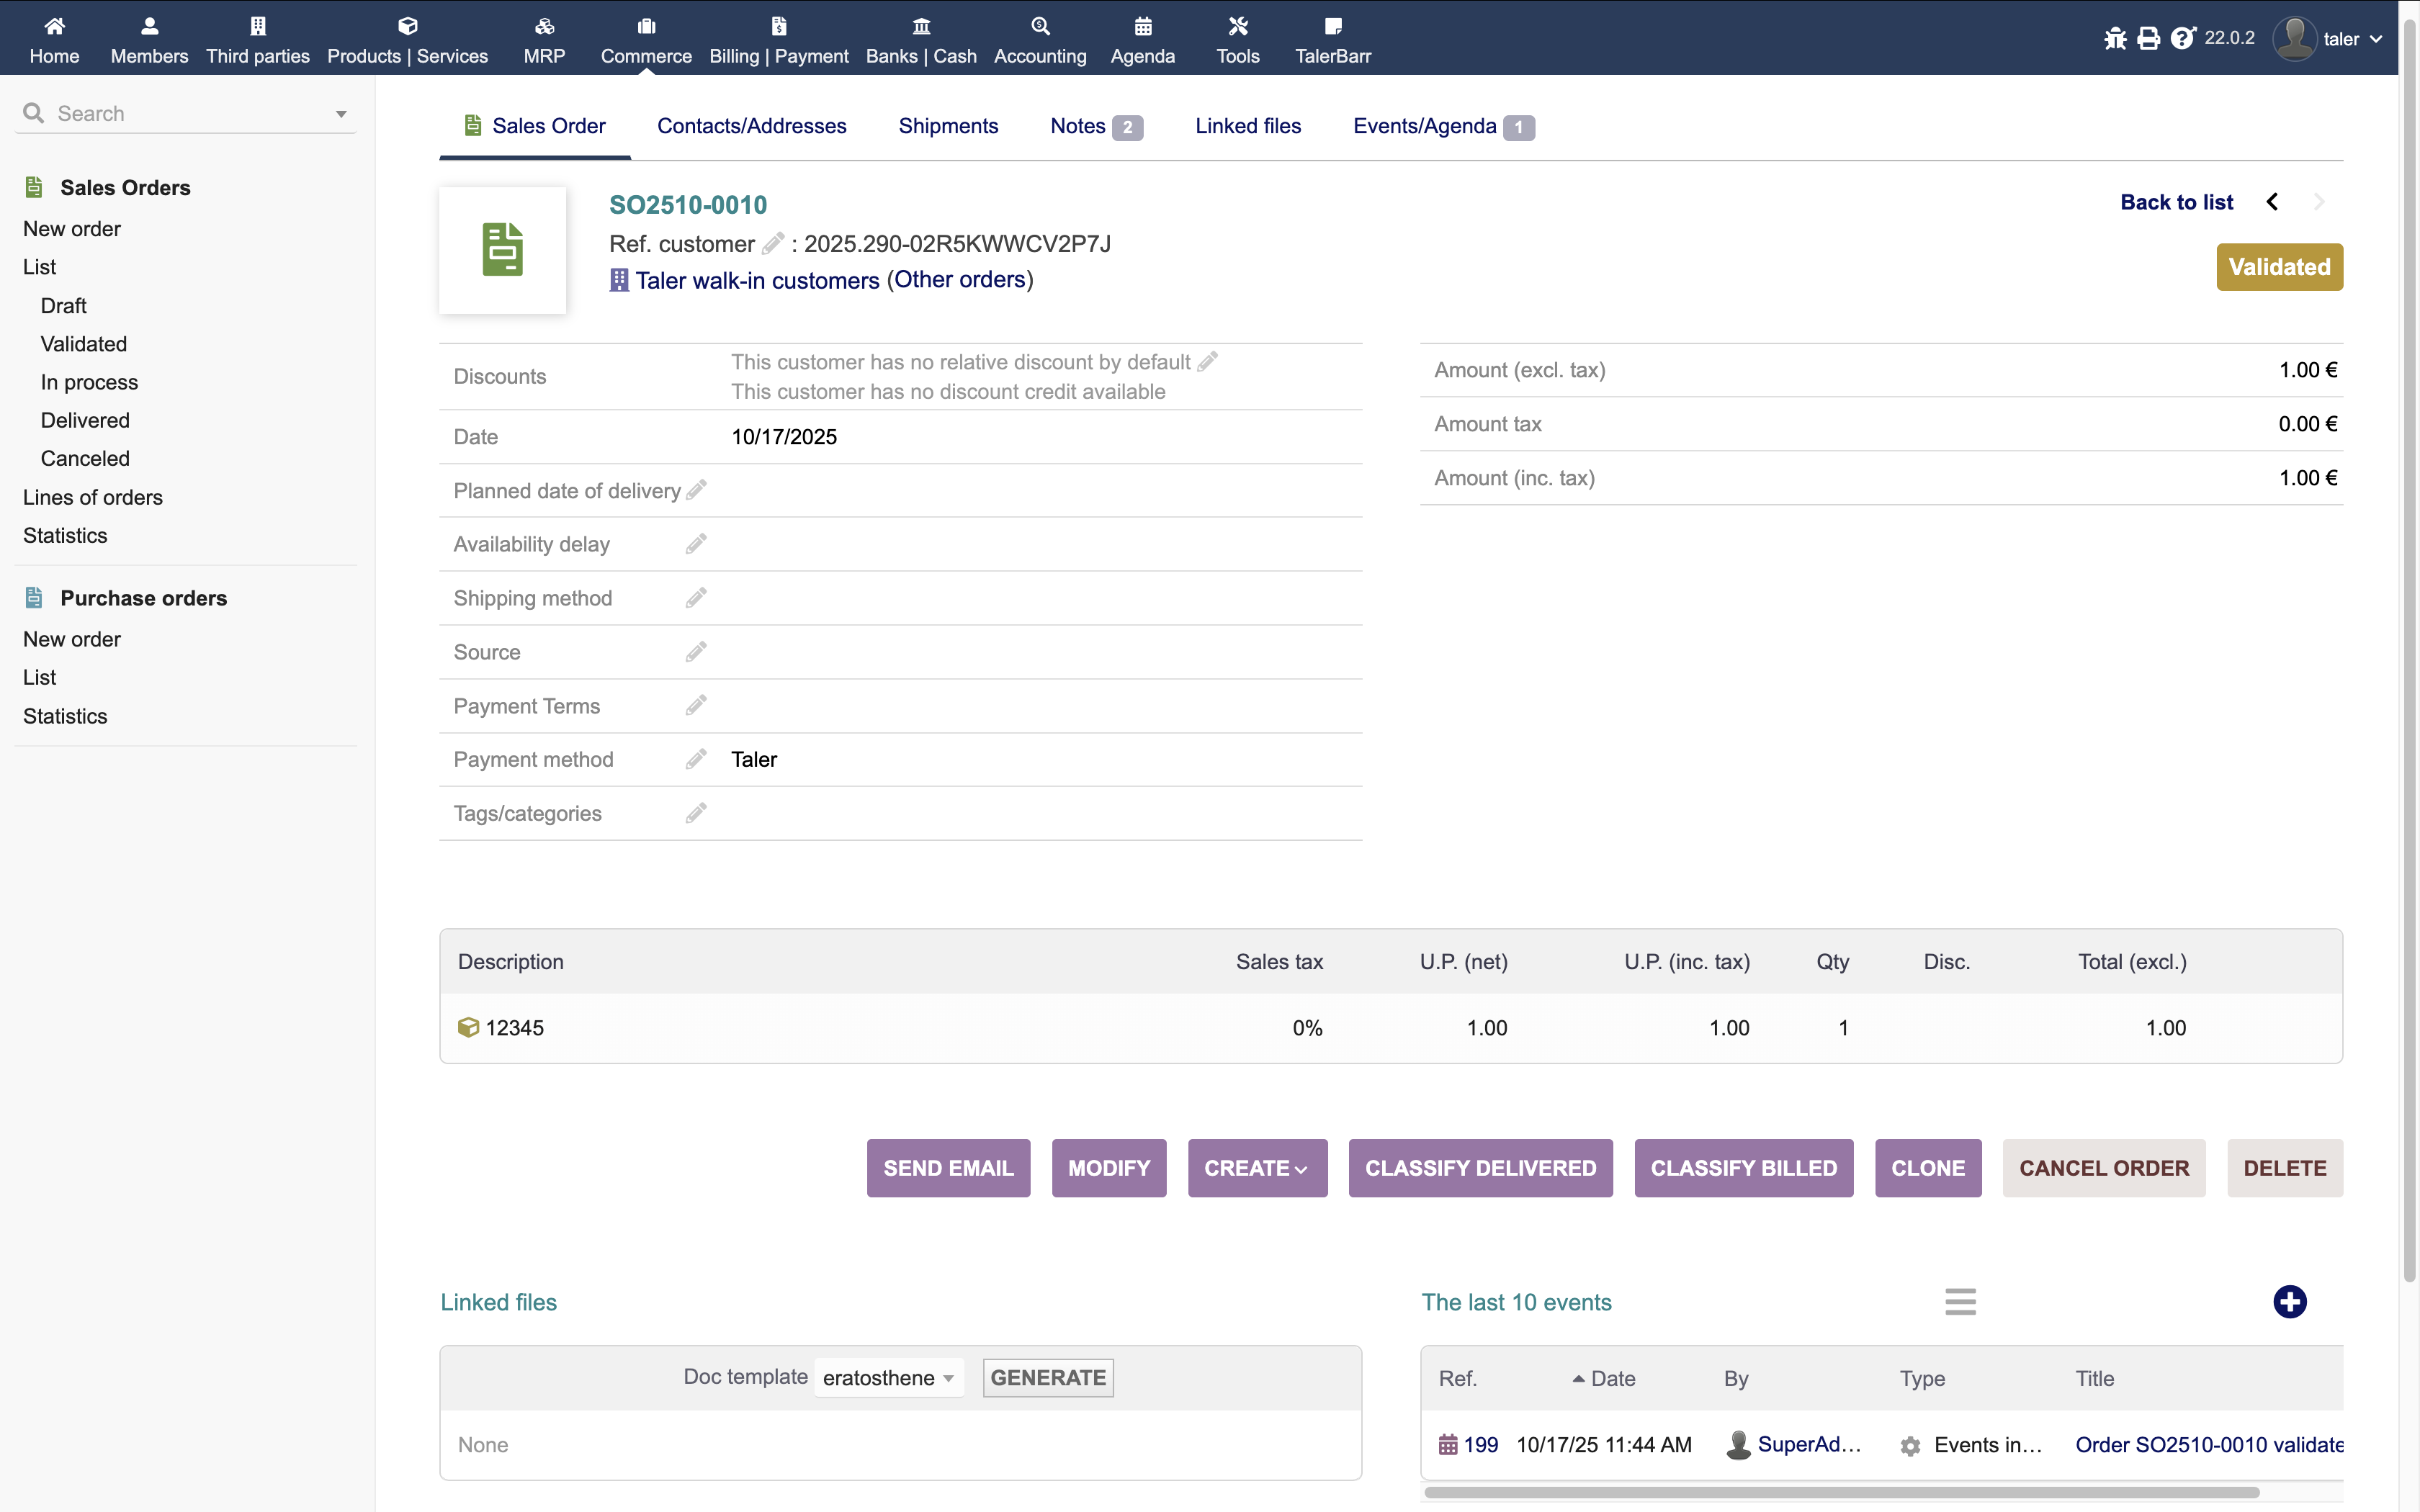Screen dimensions: 2420x1512
Task: Edit customer reference with pencil icon
Action: pyautogui.click(x=772, y=243)
